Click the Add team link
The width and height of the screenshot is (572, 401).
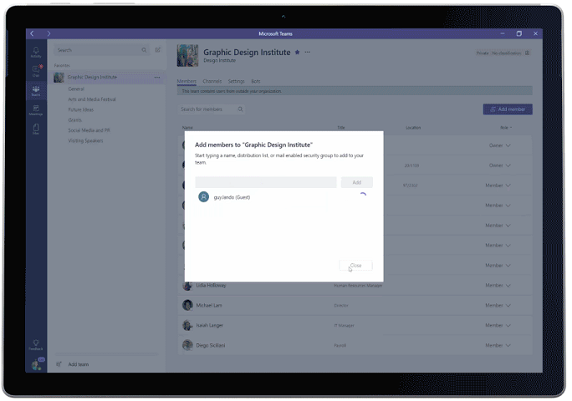[x=79, y=364]
